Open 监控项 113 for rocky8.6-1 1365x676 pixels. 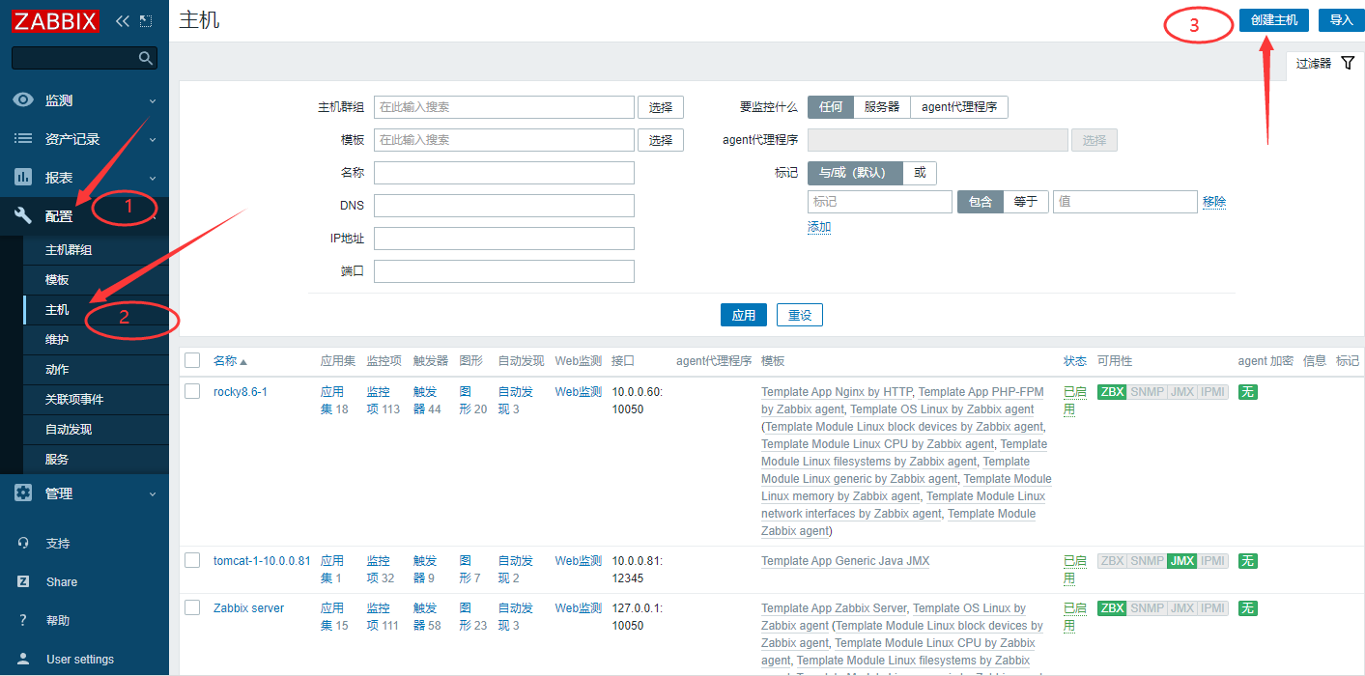pos(384,401)
